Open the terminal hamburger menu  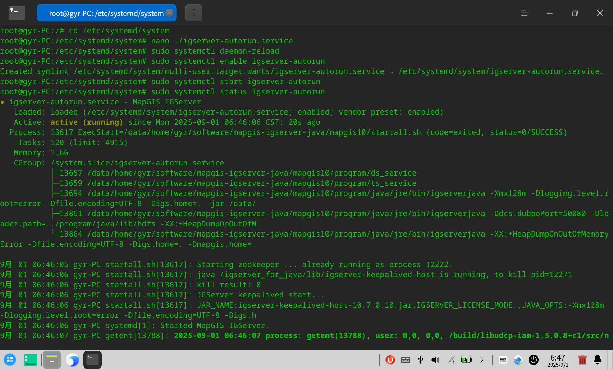[x=524, y=13]
